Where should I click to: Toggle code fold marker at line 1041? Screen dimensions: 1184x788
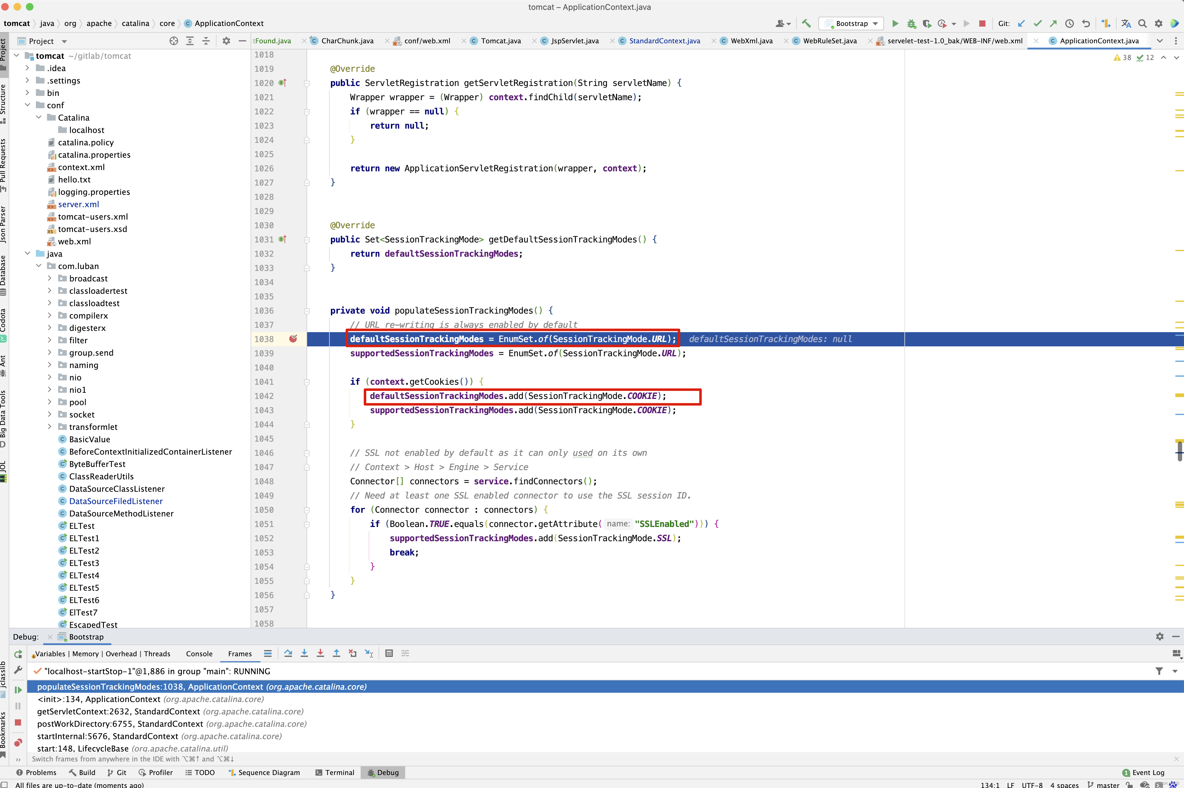click(307, 382)
